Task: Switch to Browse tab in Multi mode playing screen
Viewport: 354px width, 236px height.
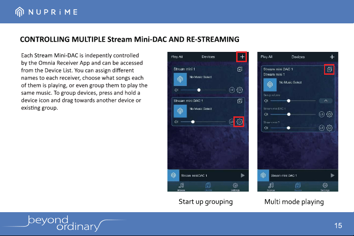Action: pyautogui.click(x=271, y=187)
